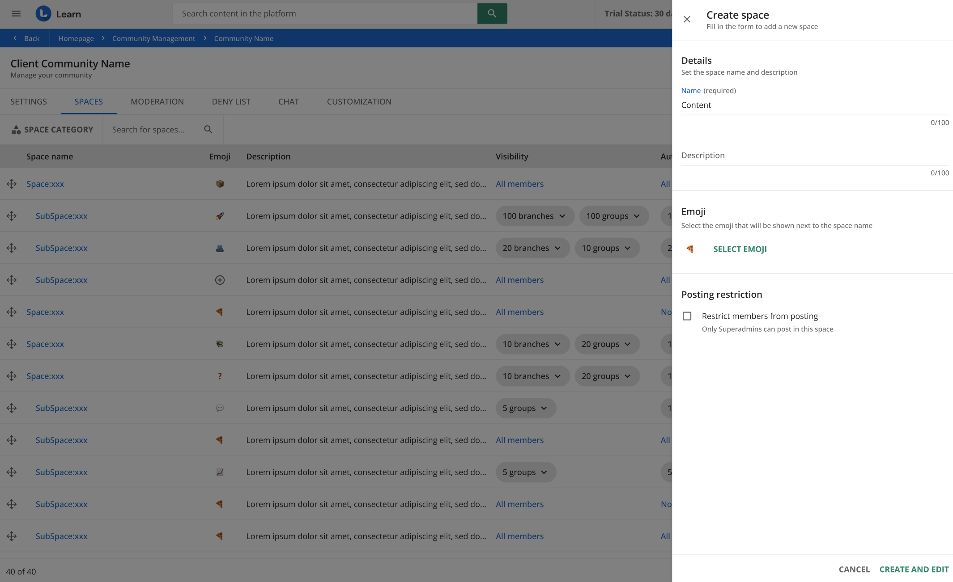This screenshot has width=953, height=582.
Task: Click drag handle of the question mark row
Action: click(12, 376)
